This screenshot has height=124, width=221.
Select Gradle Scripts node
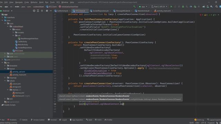pyautogui.click(x=10, y=105)
